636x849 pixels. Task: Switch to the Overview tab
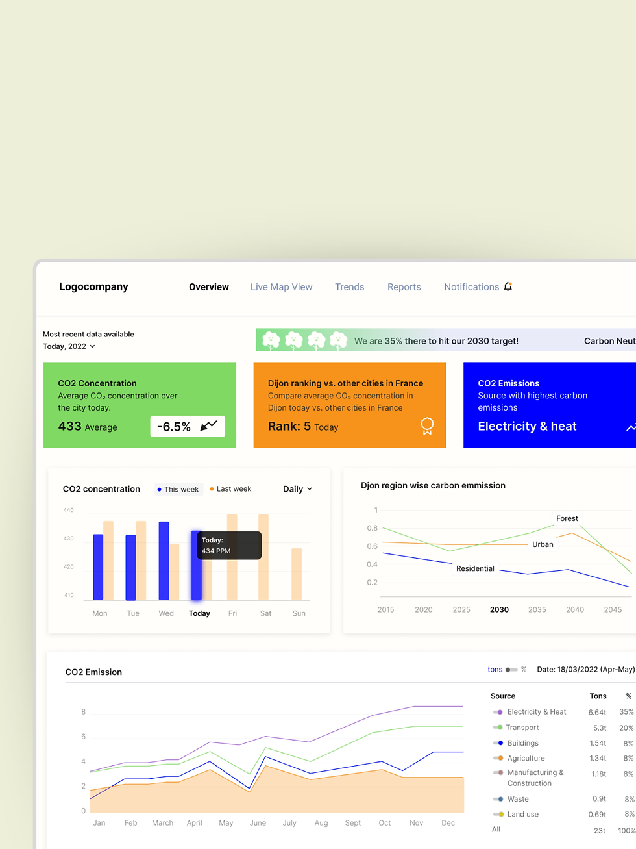[x=209, y=287]
